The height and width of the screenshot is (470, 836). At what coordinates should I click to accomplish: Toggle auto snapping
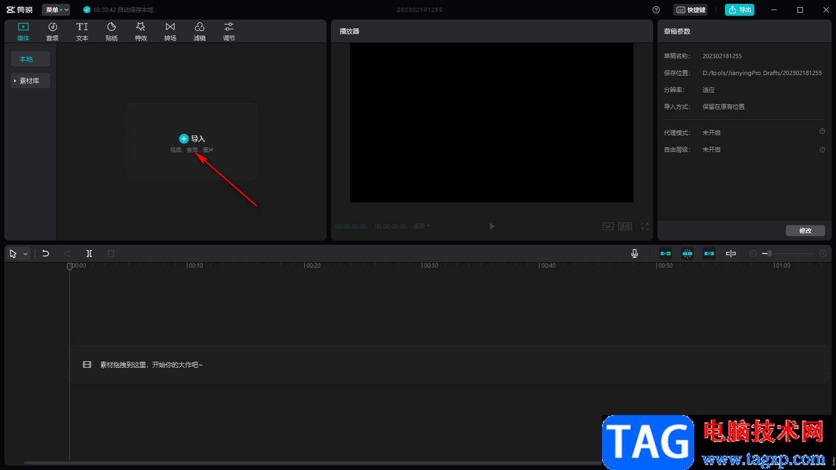pyautogui.click(x=687, y=253)
